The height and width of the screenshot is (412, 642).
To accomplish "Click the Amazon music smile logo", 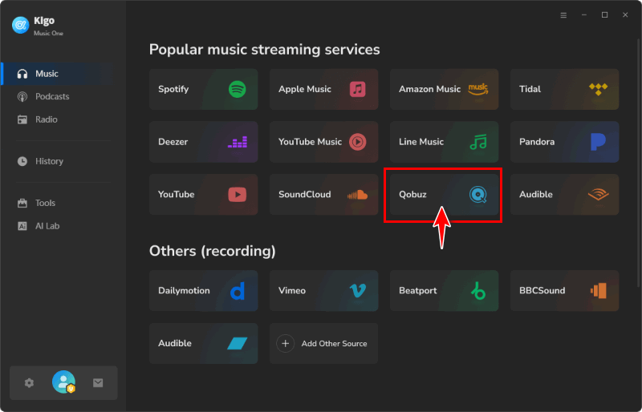I will click(x=478, y=89).
